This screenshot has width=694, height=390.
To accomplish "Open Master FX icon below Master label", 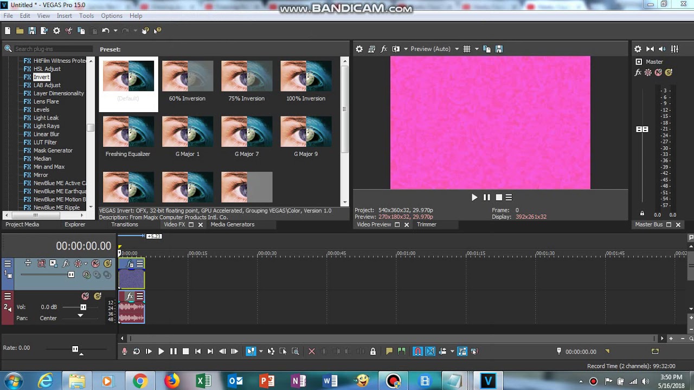I will pos(638,72).
